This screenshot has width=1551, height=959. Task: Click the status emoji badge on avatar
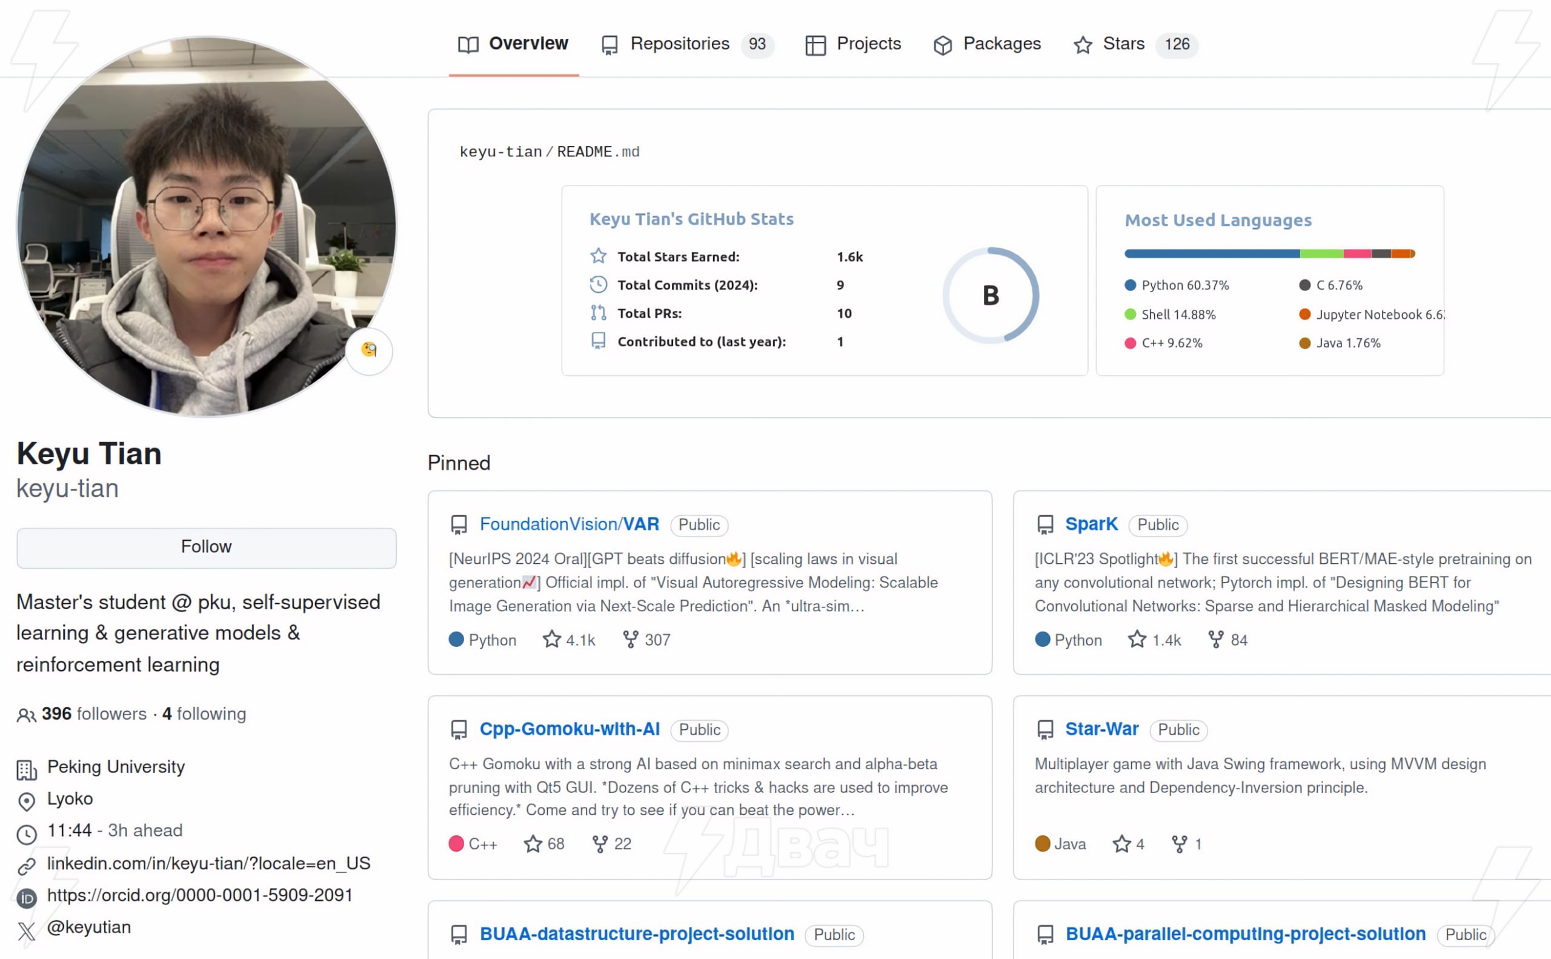[369, 350]
